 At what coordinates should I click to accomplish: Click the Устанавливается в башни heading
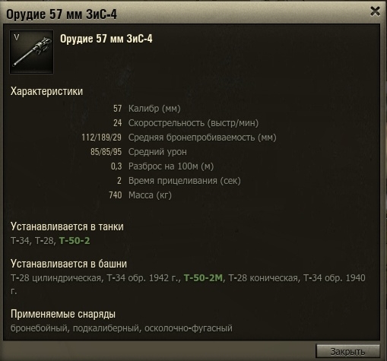(x=68, y=264)
